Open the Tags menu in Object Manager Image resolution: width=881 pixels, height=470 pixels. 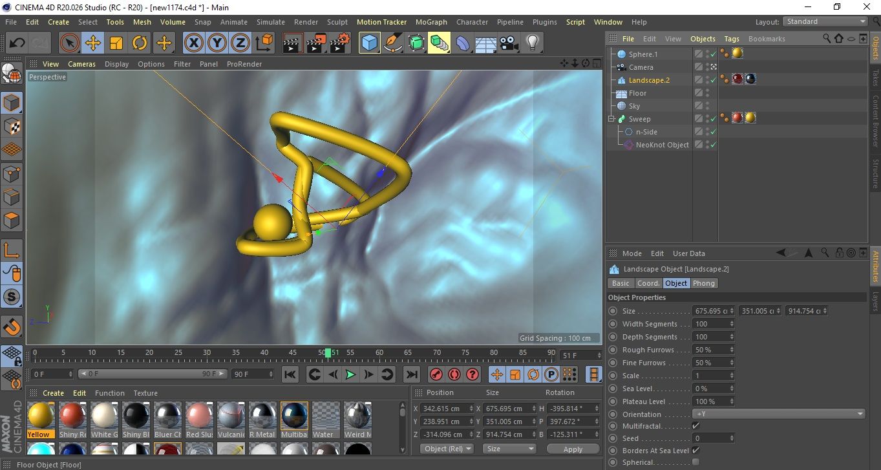pos(732,39)
